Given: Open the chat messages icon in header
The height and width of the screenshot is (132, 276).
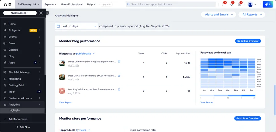Looking at the screenshot, I should (223, 4).
